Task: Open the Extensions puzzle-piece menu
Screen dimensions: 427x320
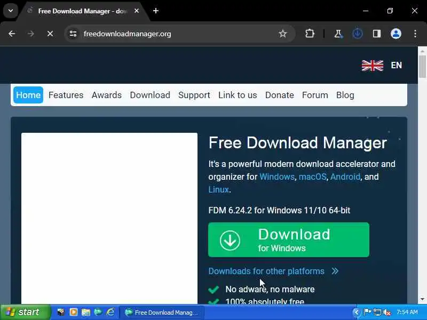Action: click(x=310, y=34)
